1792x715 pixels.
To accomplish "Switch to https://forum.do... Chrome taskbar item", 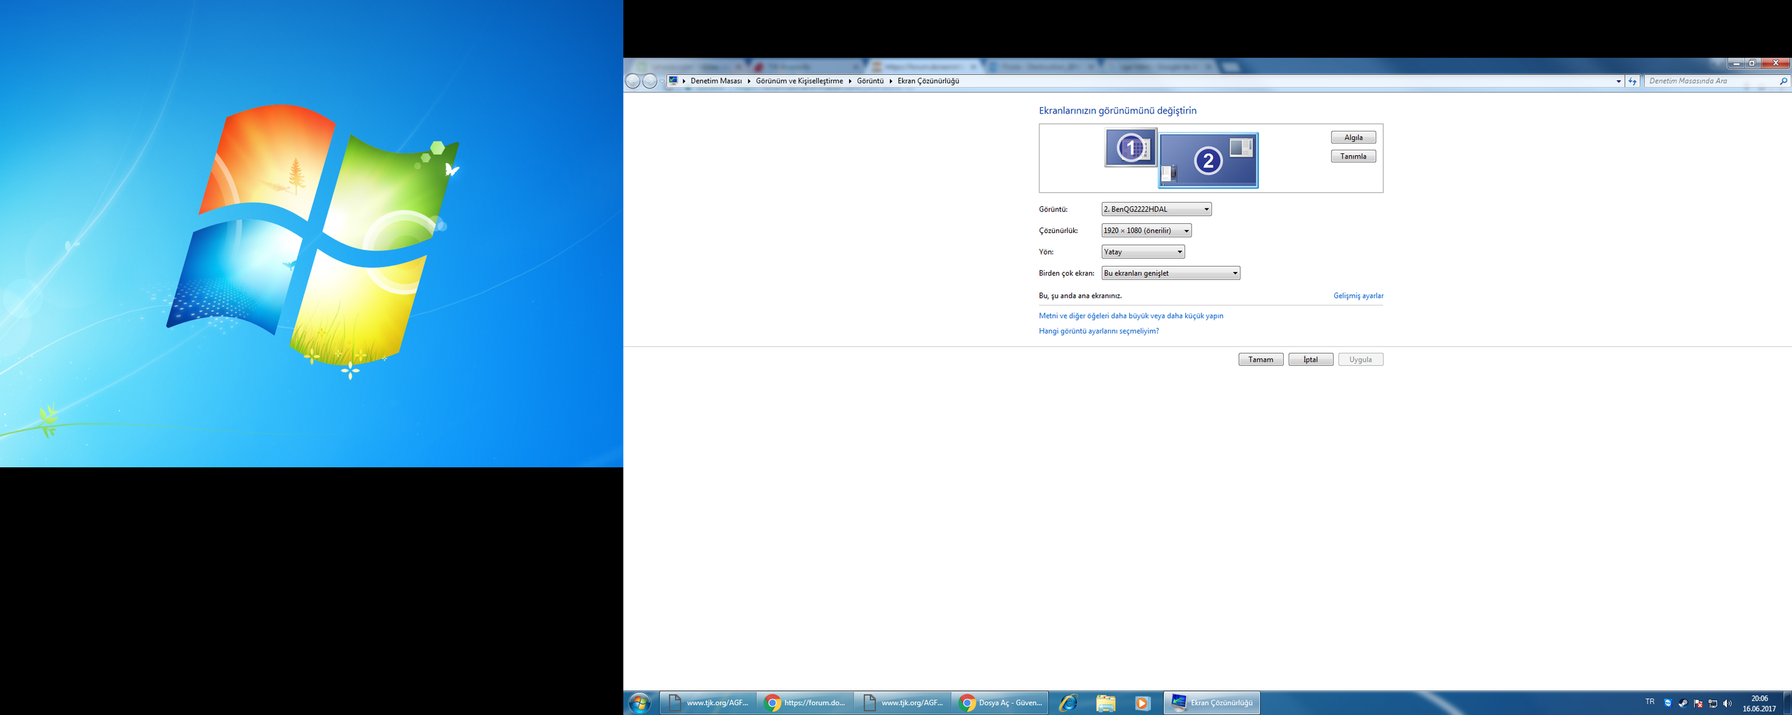I will click(x=805, y=703).
